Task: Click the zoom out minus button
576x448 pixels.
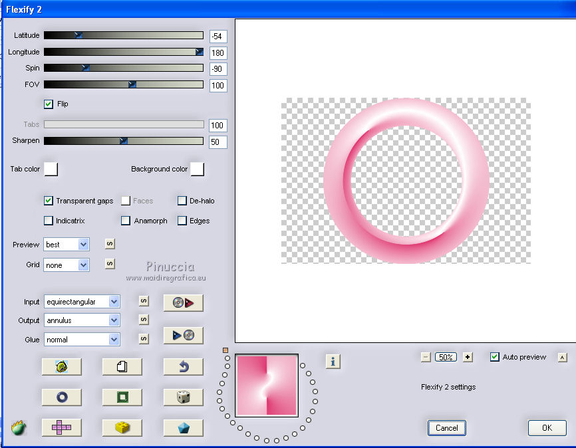Action: 426,357
